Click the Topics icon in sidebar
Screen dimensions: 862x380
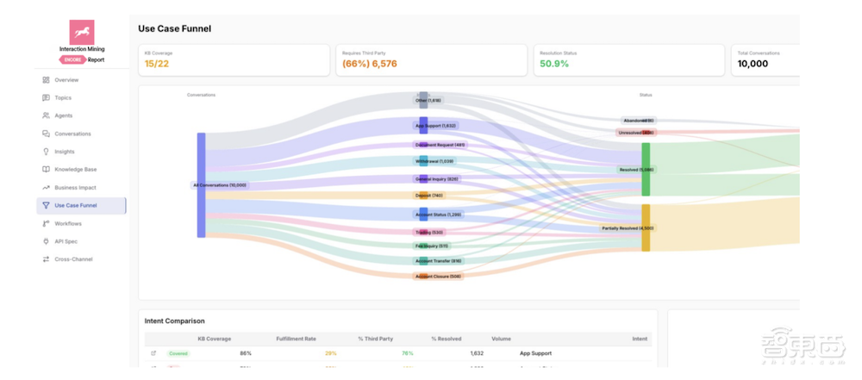[46, 98]
